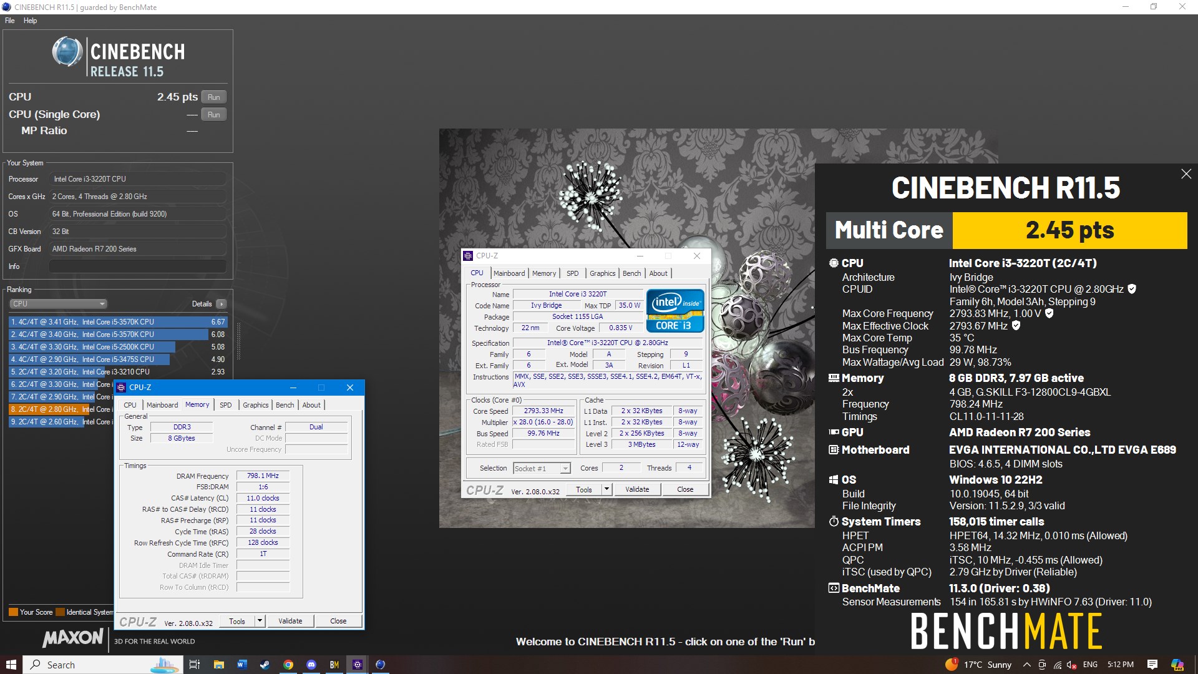Viewport: 1198px width, 674px height.
Task: Switch to Bench tab in CPU-Z memory window
Action: point(285,405)
